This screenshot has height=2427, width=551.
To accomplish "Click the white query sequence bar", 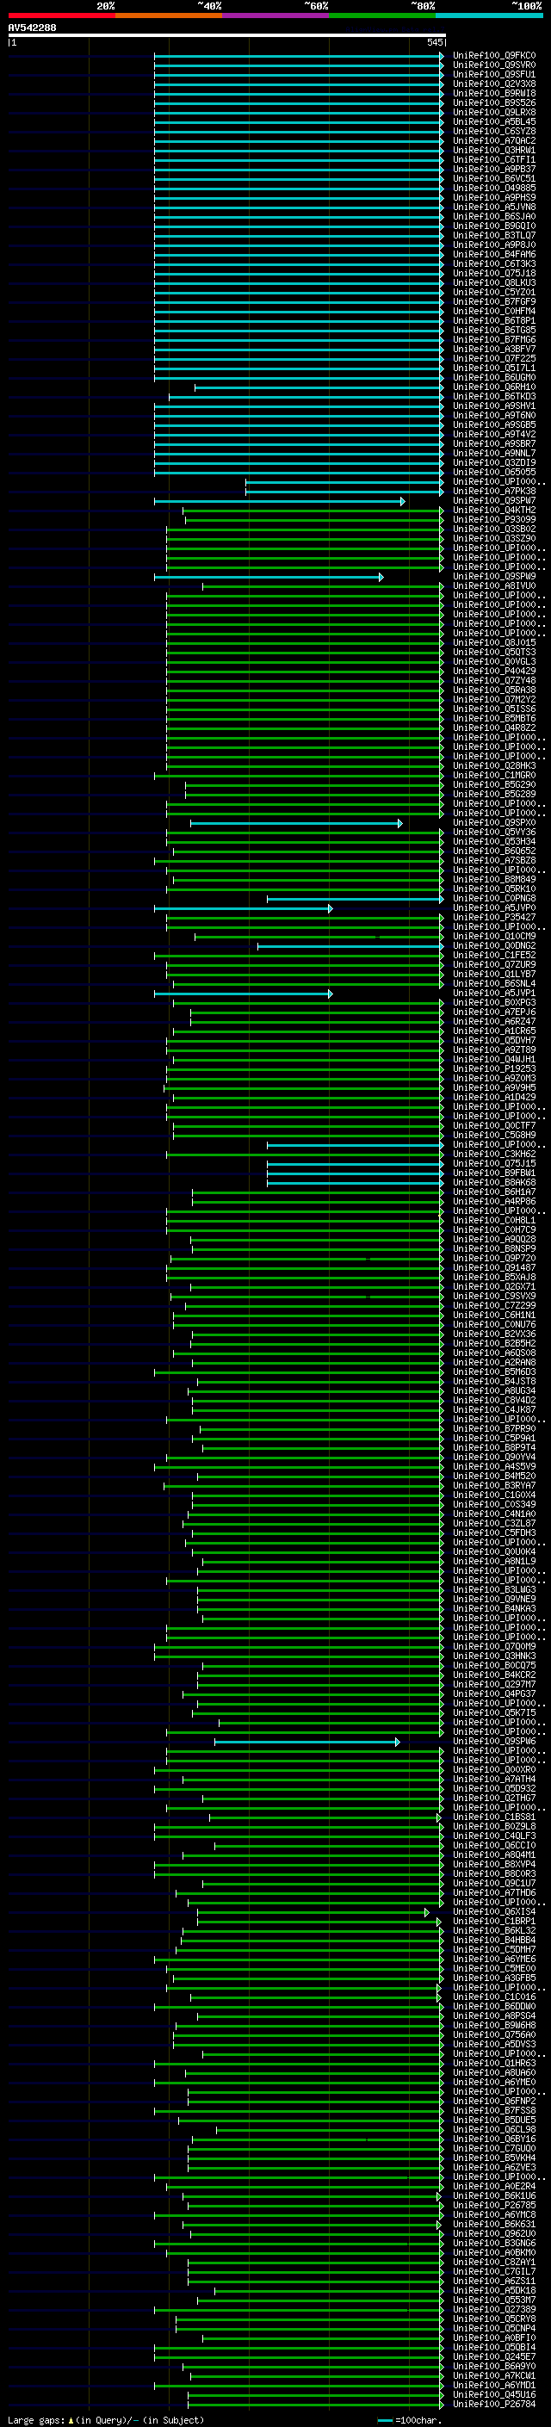I will pos(227,34).
